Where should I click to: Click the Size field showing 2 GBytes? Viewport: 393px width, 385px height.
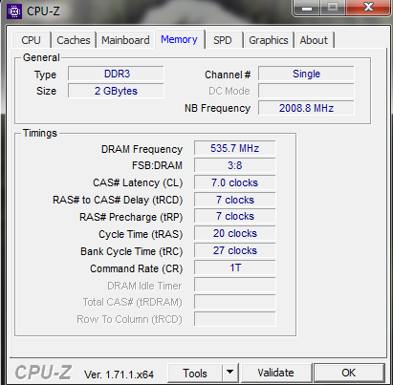pyautogui.click(x=116, y=91)
